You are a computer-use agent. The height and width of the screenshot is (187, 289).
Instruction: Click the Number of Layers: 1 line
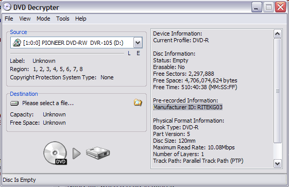178,154
